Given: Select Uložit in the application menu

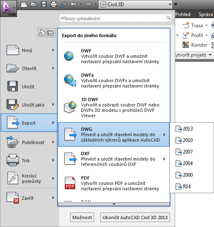Looking at the screenshot, I should [x=29, y=86].
